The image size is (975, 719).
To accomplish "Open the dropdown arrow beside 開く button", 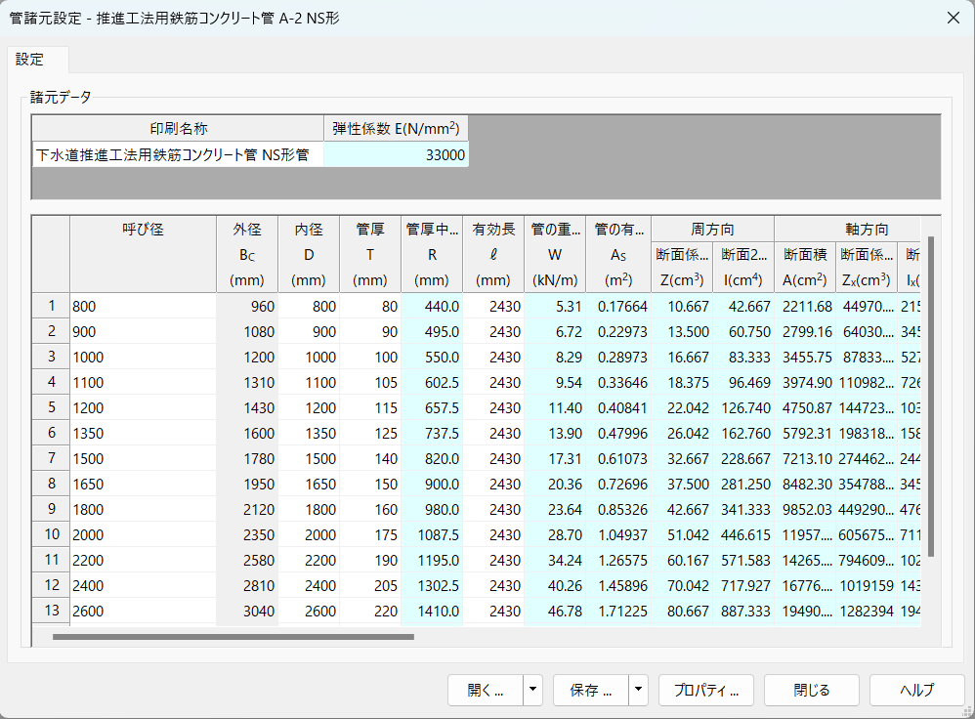I will (x=533, y=690).
